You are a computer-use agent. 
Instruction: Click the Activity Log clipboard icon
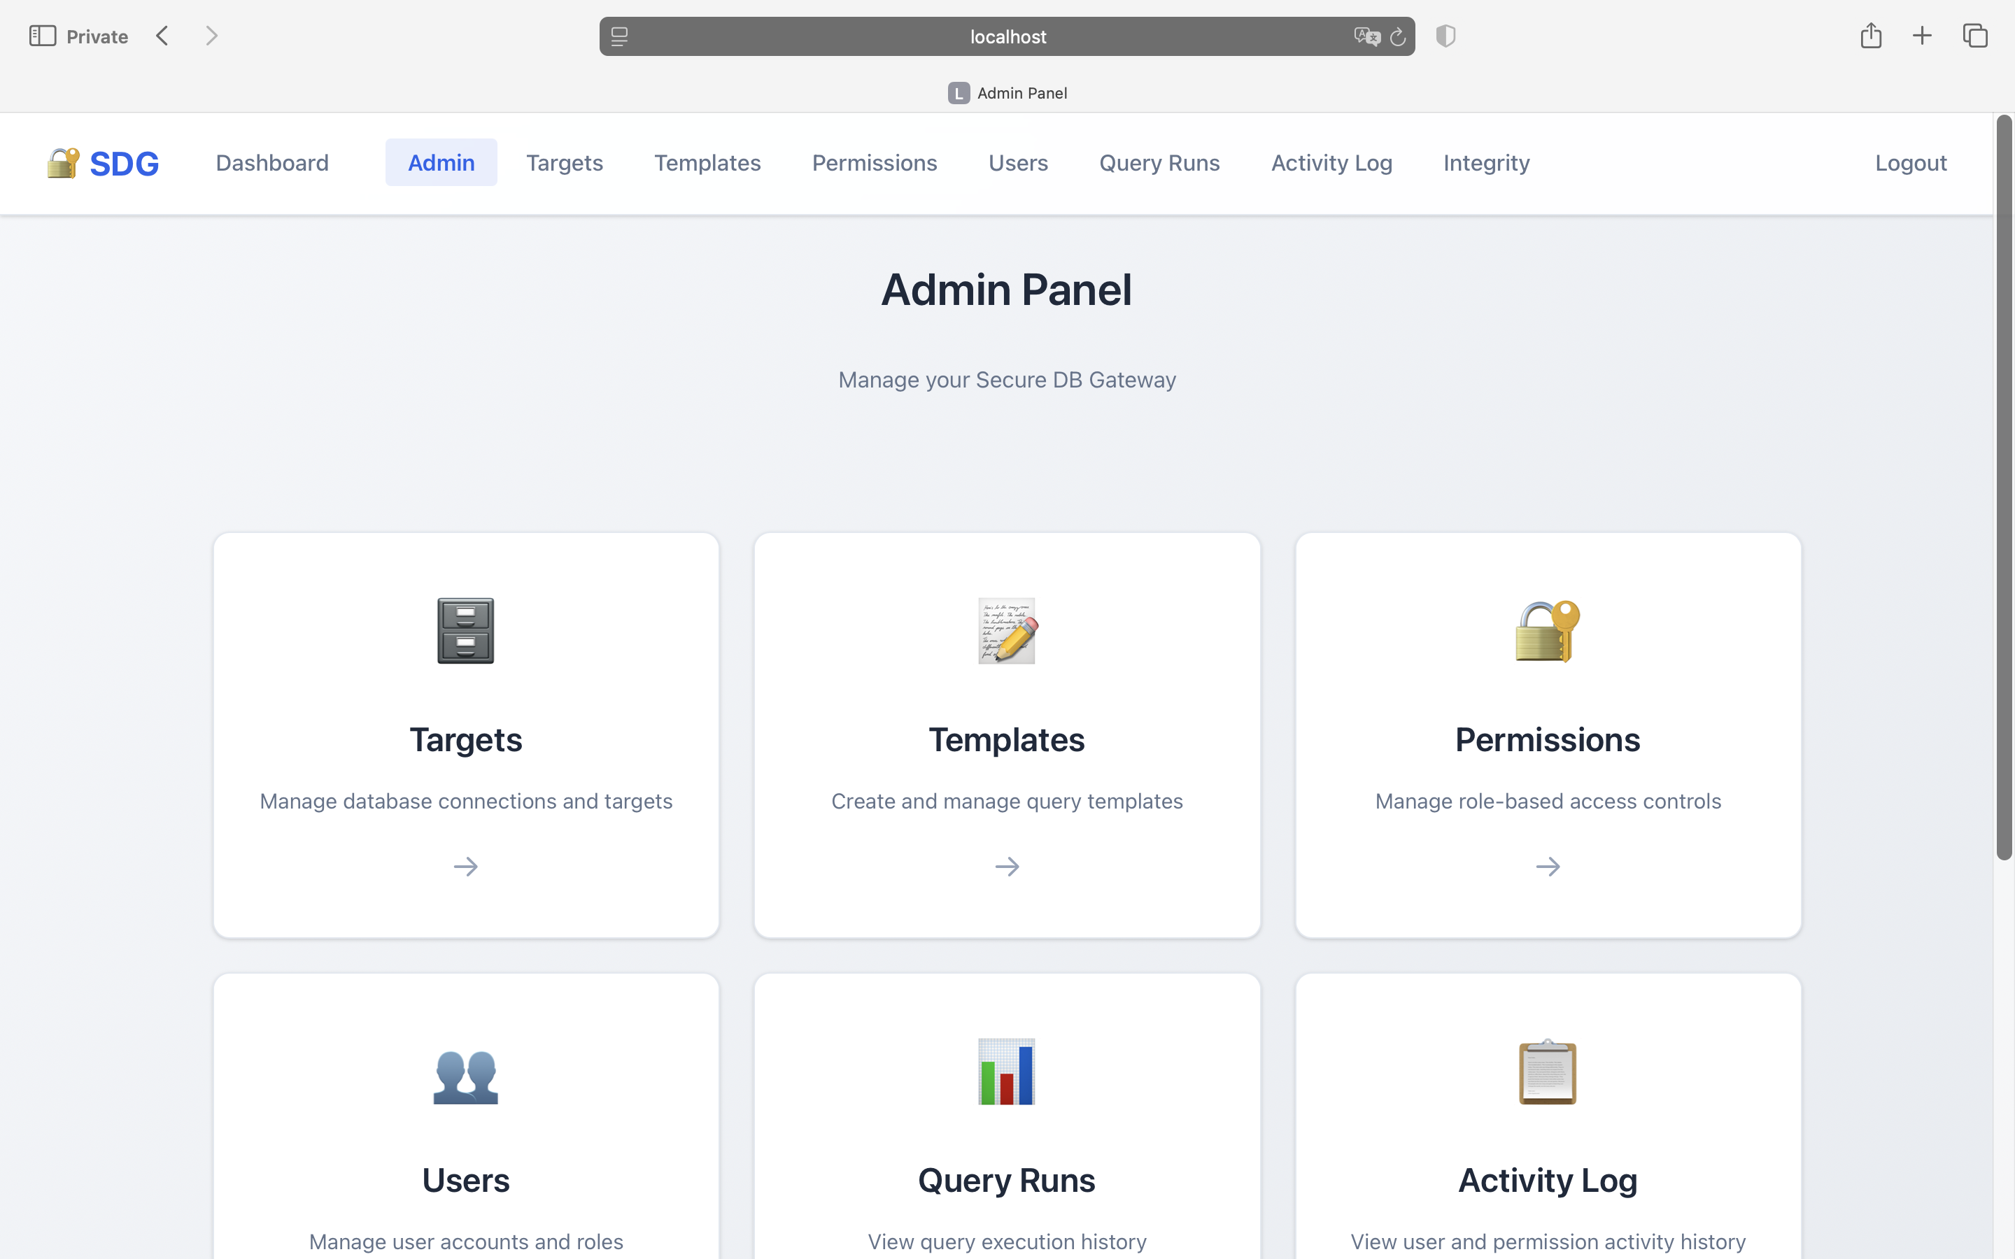1547,1072
